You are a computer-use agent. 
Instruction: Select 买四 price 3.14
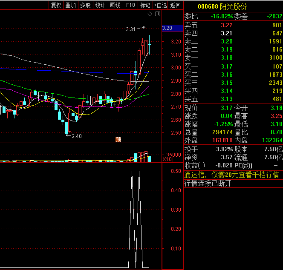pos(227,91)
